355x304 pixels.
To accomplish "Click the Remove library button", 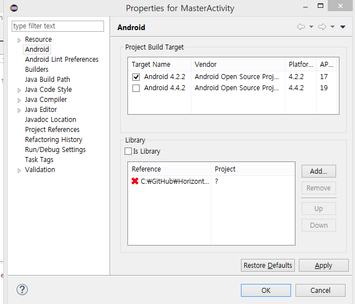I will [x=318, y=188].
